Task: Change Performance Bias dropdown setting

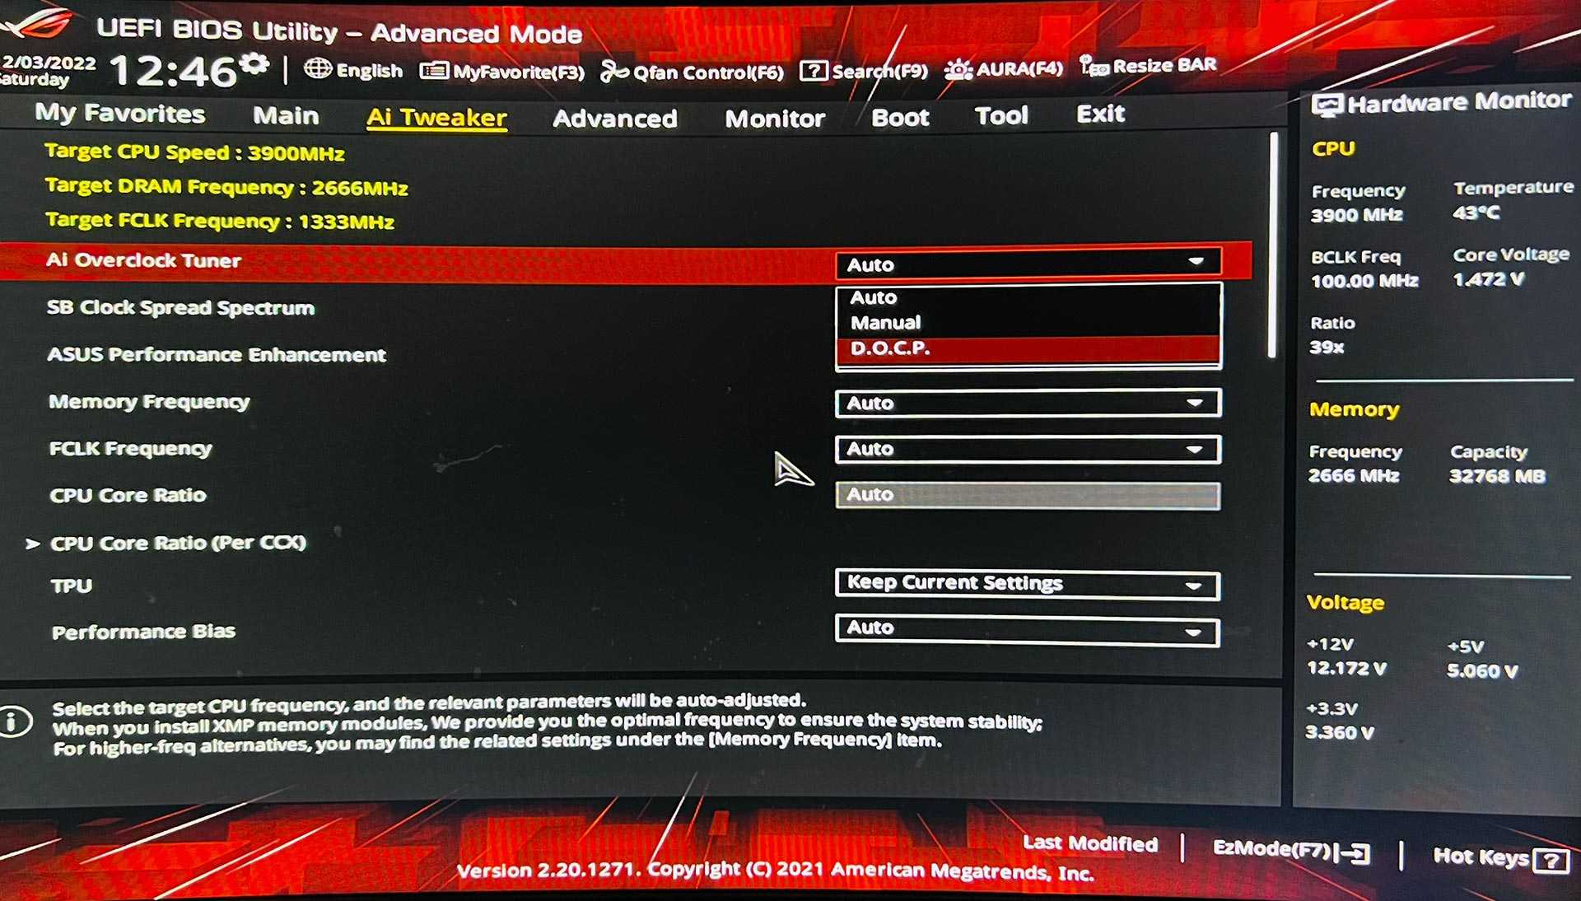Action: [x=1025, y=631]
